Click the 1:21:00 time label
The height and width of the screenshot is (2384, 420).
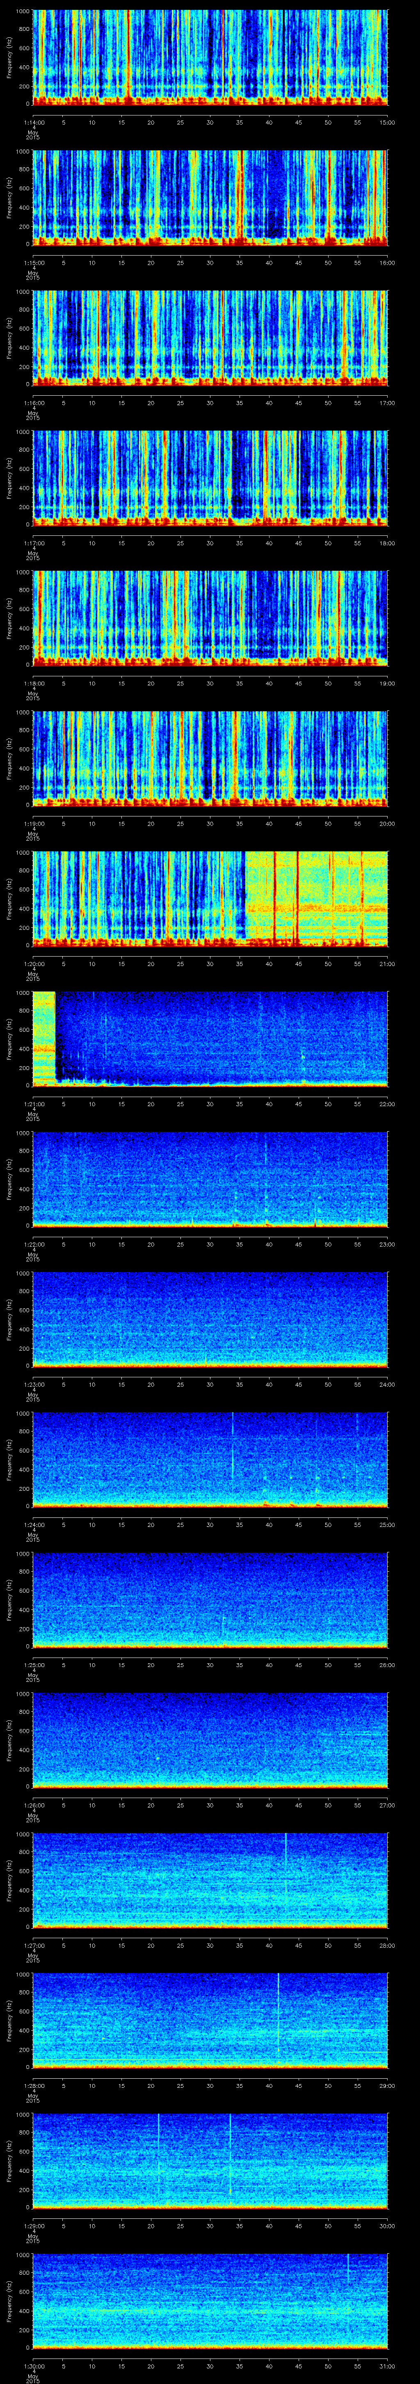click(33, 1103)
